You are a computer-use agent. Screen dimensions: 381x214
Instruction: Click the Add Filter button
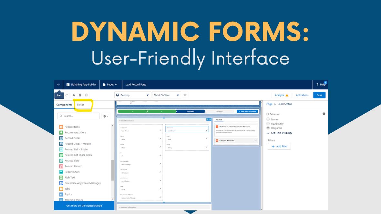[279, 147]
